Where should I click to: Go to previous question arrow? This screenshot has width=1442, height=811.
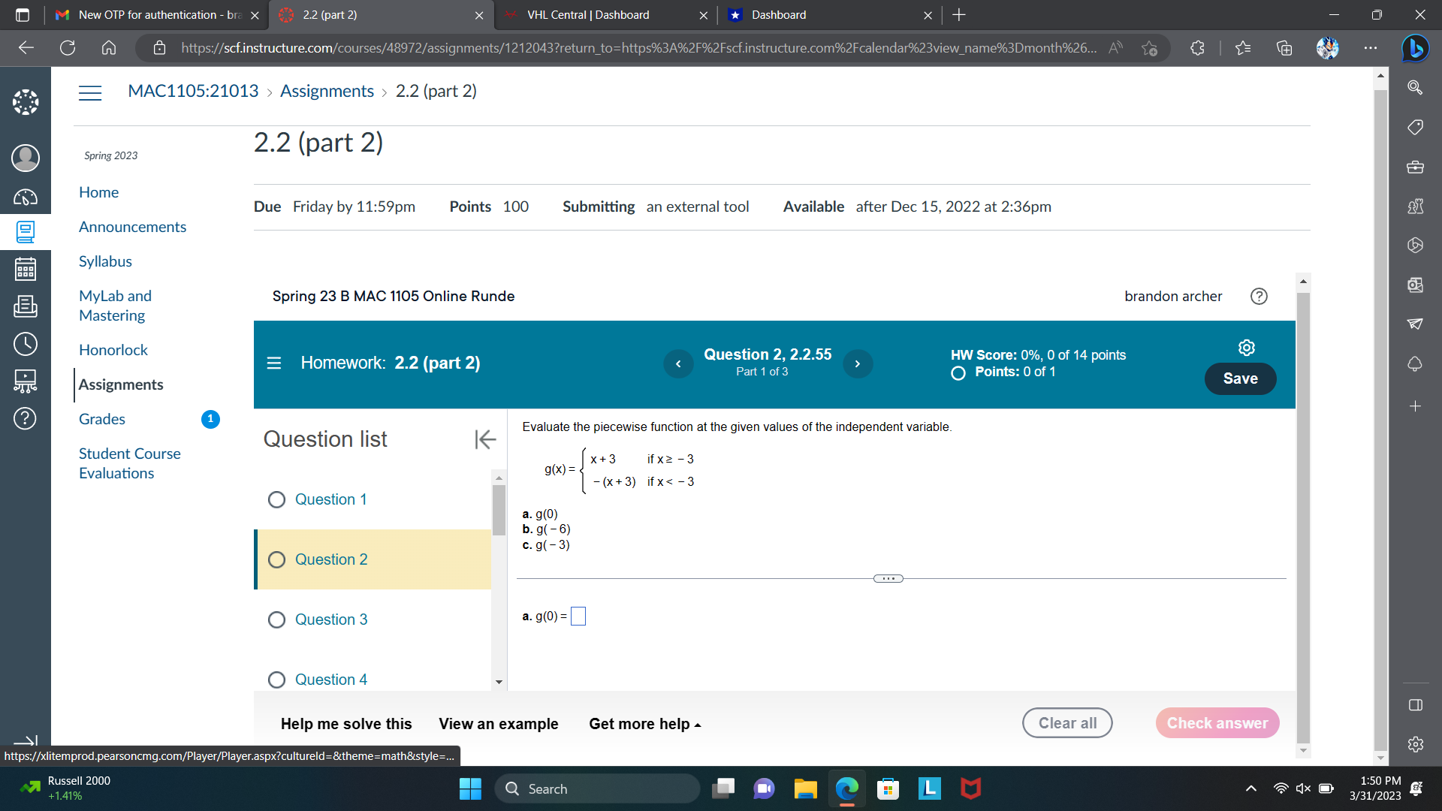[678, 363]
